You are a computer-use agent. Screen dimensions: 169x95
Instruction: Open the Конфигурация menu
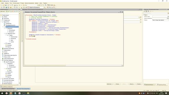pos(16,3)
